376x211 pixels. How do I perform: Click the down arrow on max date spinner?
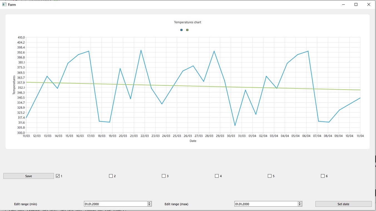point(300,205)
